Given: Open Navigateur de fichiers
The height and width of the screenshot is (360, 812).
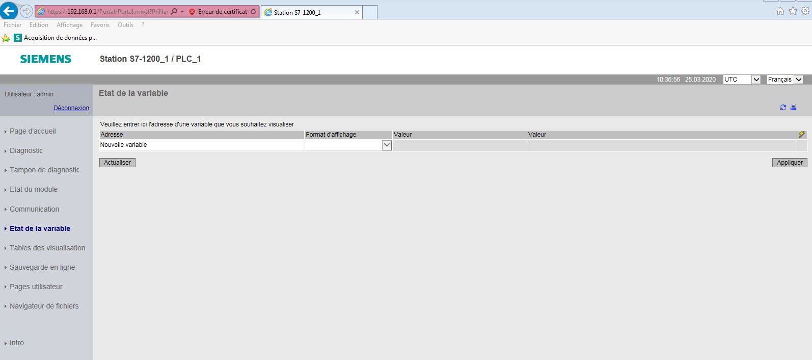Looking at the screenshot, I should pyautogui.click(x=44, y=306).
